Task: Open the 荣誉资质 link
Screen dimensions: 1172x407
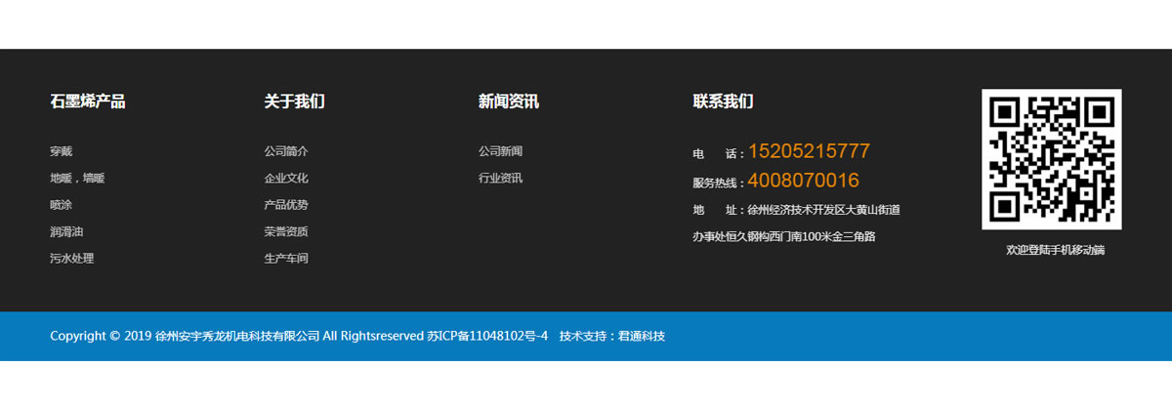Action: click(285, 232)
